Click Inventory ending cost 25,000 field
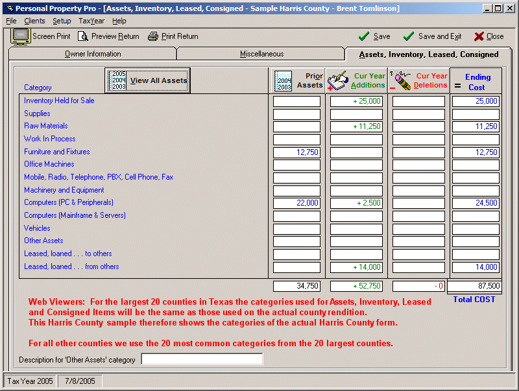The height and width of the screenshot is (391, 519). click(x=476, y=101)
